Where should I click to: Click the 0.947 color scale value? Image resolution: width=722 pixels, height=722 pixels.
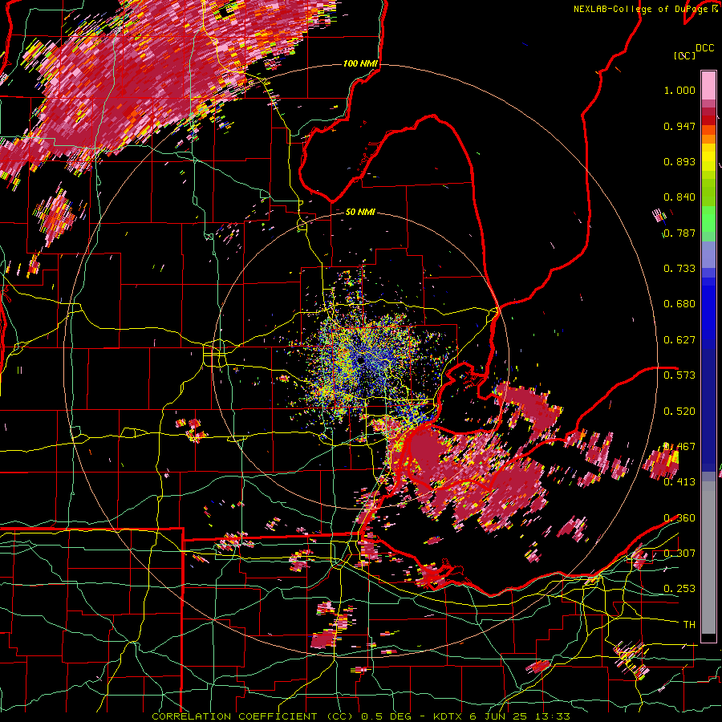(x=679, y=126)
